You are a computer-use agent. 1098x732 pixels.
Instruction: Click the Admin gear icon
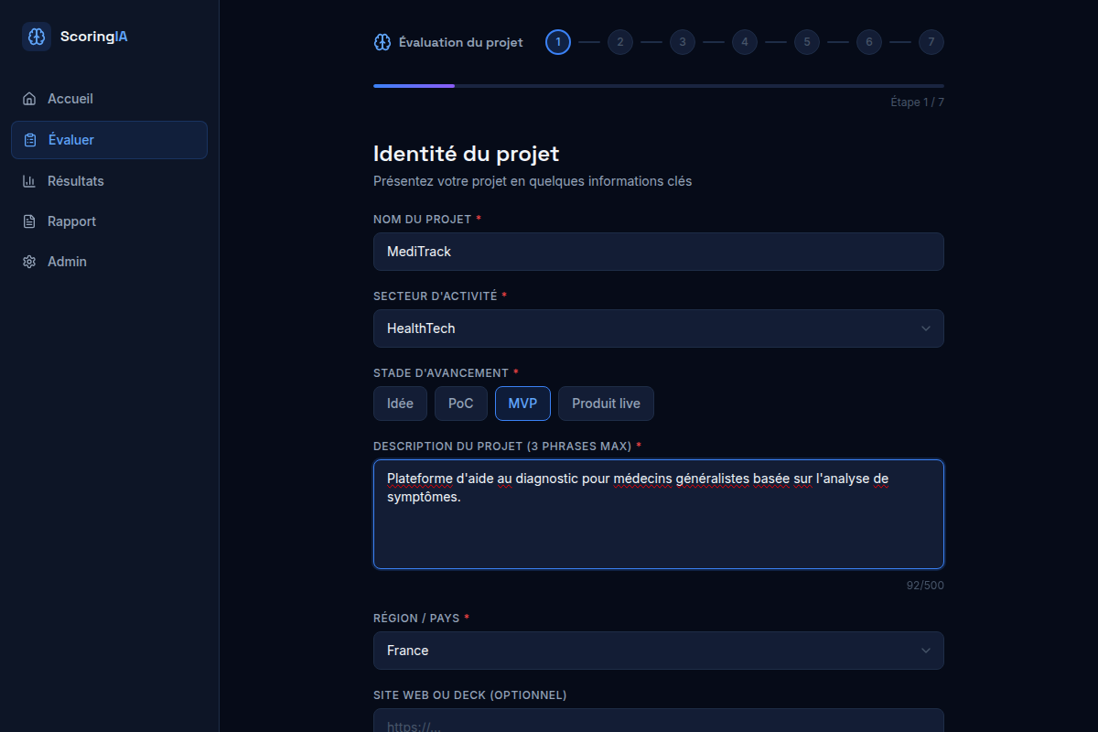coord(30,262)
